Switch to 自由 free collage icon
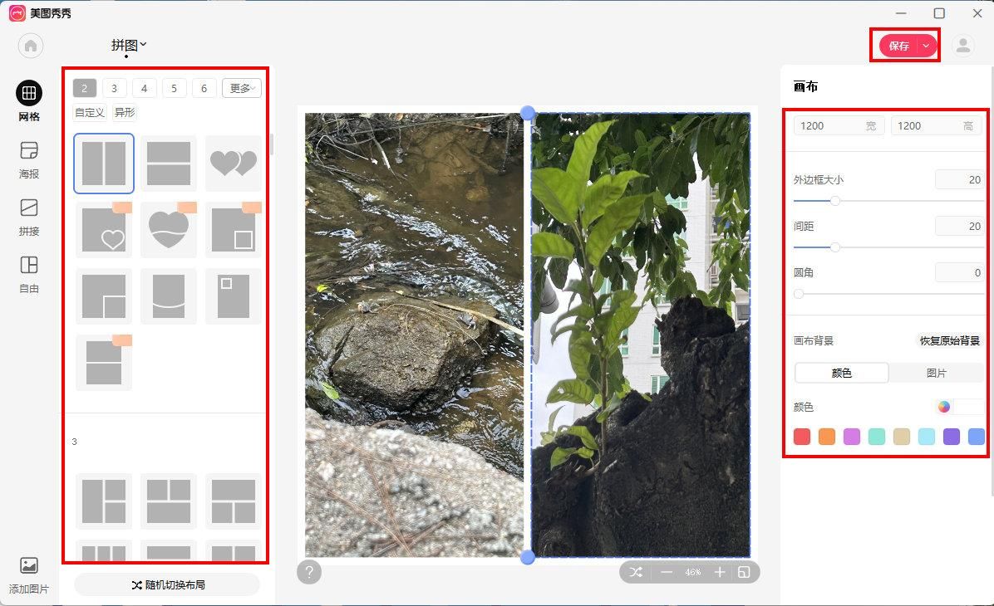 point(28,265)
